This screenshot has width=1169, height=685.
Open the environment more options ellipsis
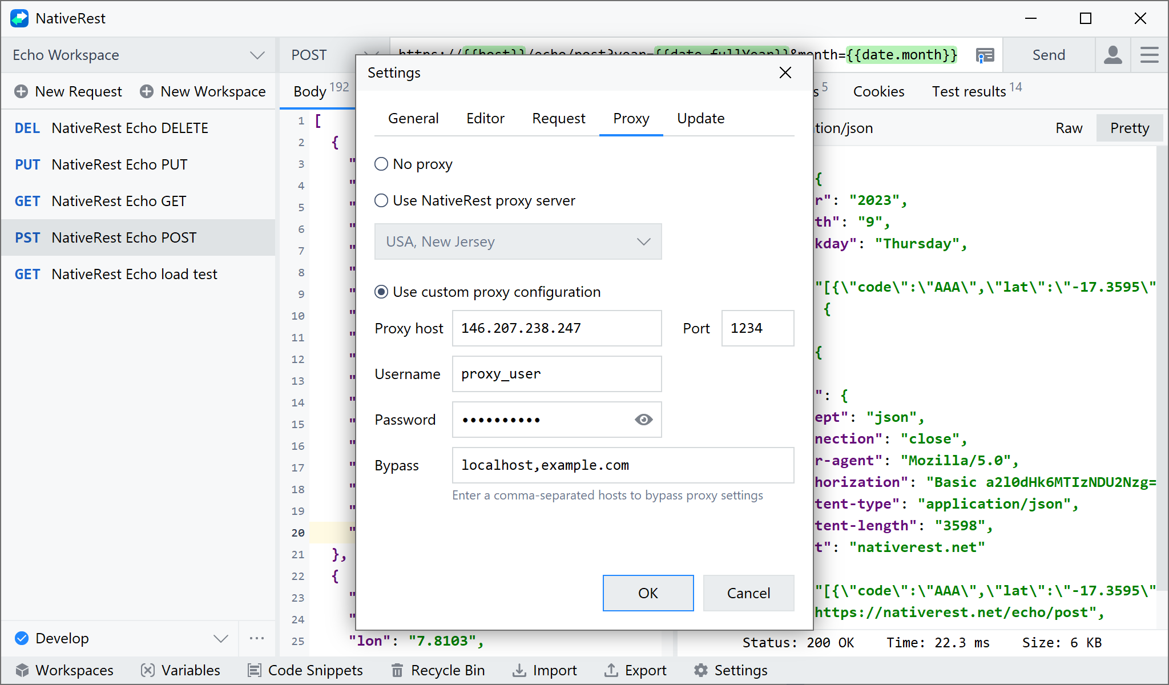click(x=257, y=638)
